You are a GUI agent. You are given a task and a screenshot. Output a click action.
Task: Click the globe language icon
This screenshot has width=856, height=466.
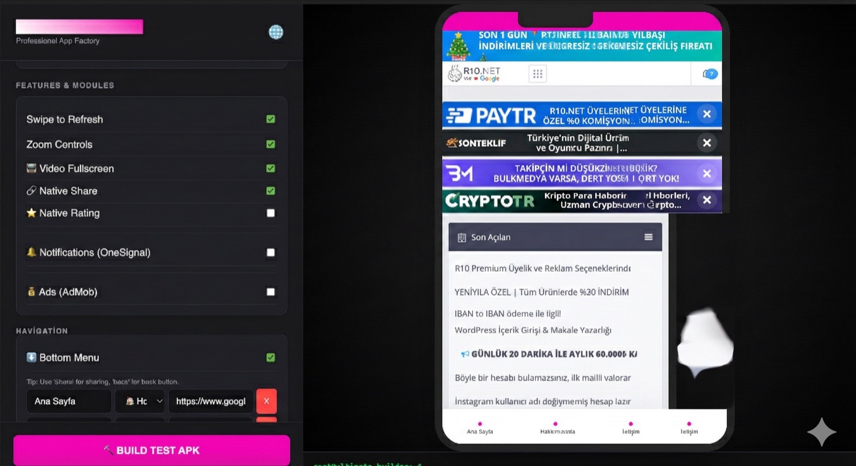pos(276,32)
